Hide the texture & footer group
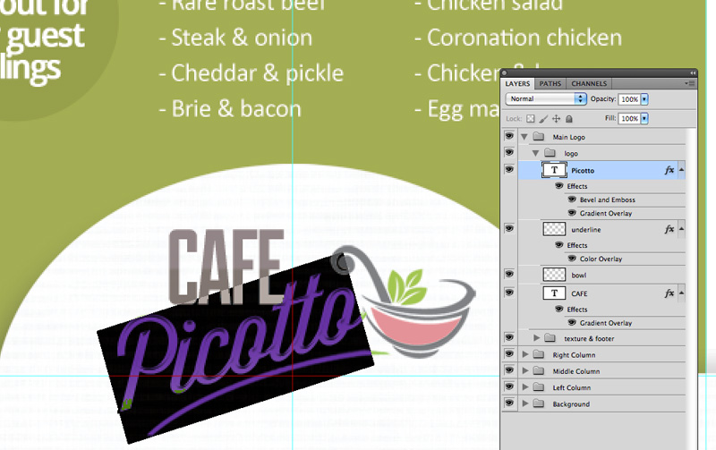716x450 pixels. [x=509, y=337]
